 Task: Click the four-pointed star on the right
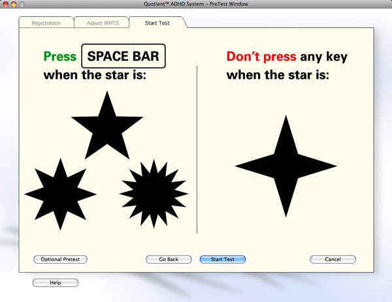click(286, 166)
